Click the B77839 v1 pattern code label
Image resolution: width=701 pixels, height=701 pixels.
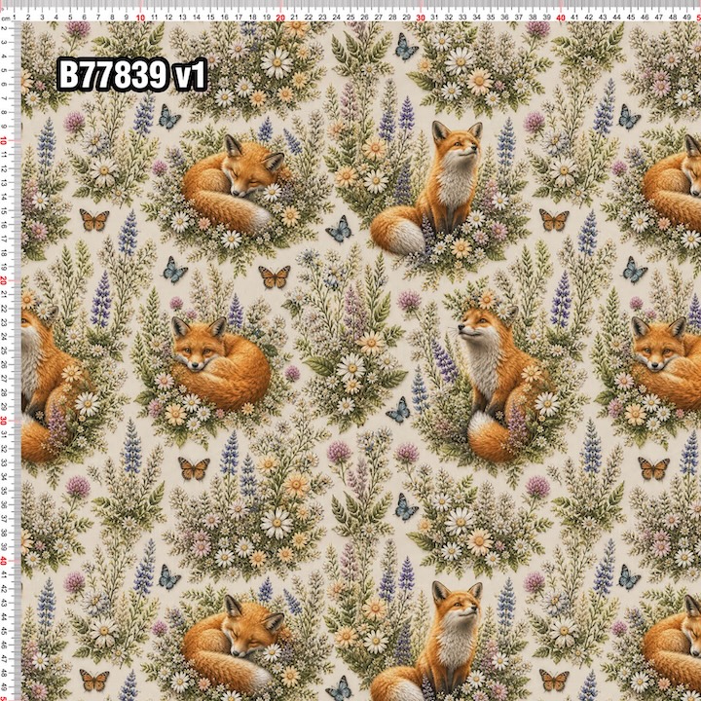click(132, 75)
